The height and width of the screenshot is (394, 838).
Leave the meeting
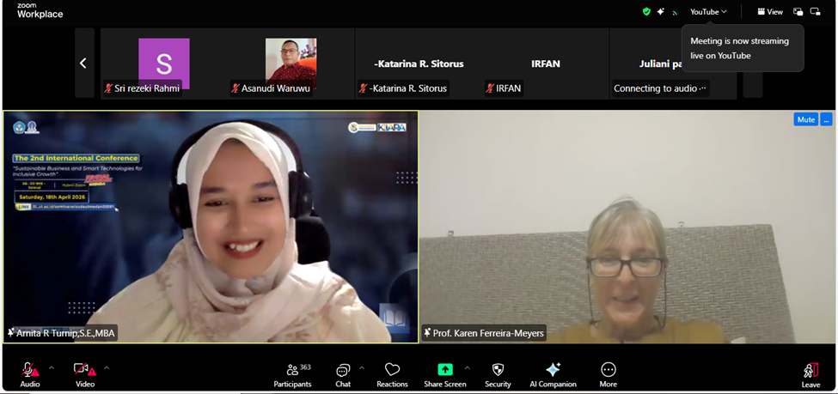(x=810, y=374)
